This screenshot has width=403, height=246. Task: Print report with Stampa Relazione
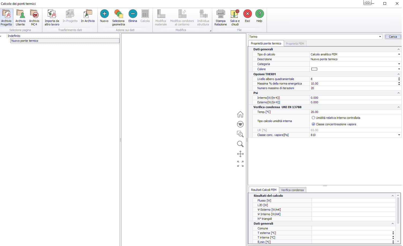tap(221, 17)
